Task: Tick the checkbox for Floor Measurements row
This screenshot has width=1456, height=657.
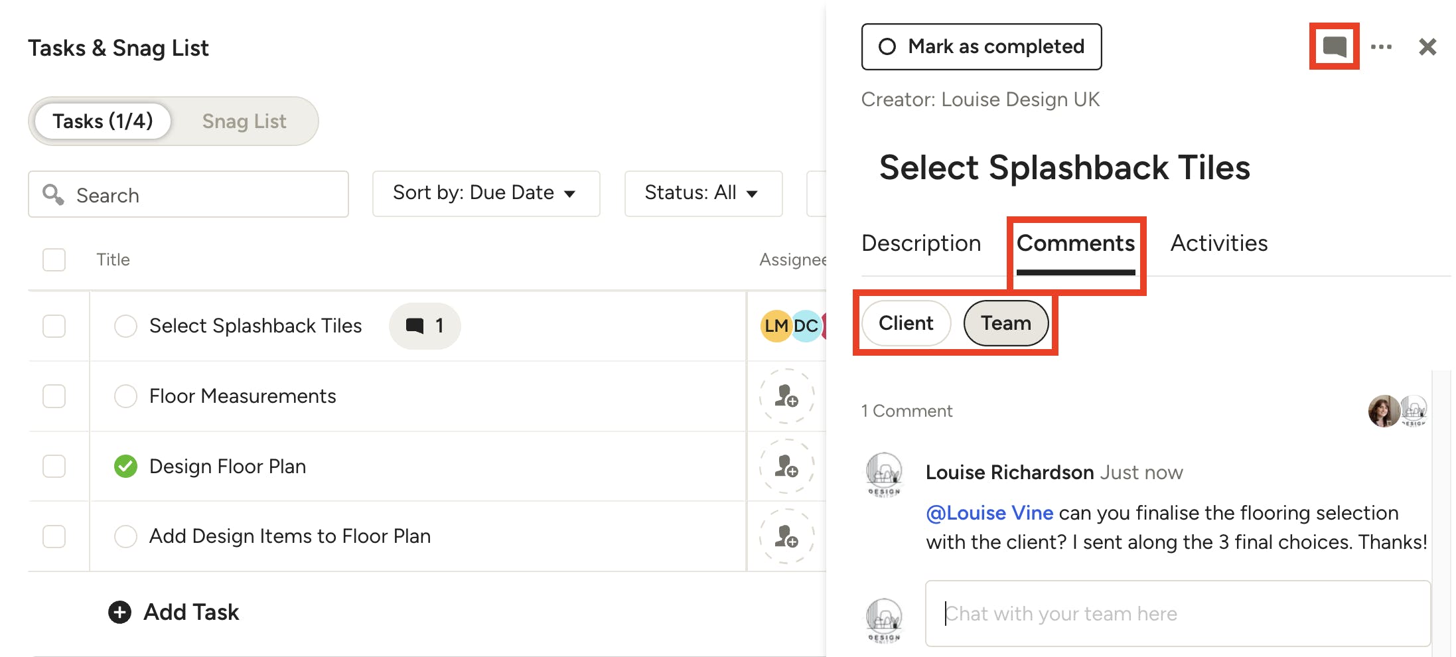Action: pyautogui.click(x=54, y=396)
